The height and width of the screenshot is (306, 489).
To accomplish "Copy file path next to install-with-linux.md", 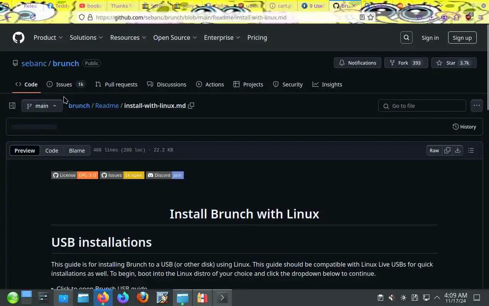I will coord(191,106).
